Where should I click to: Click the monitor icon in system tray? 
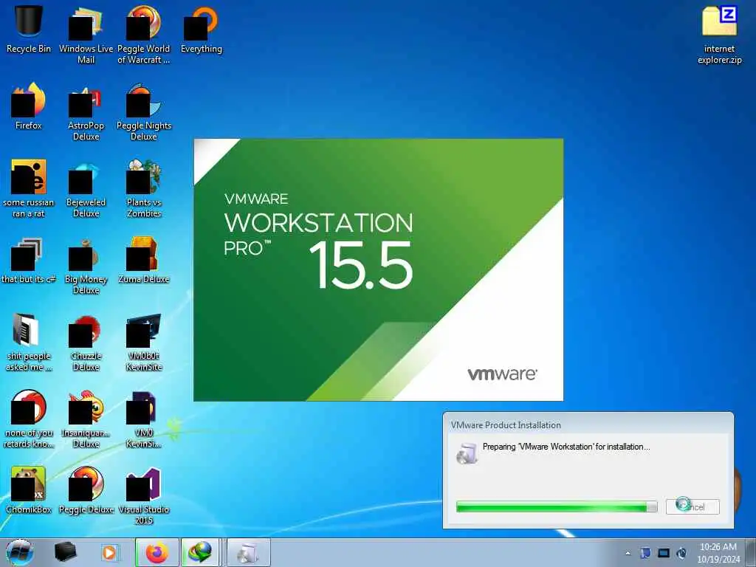[x=664, y=553]
